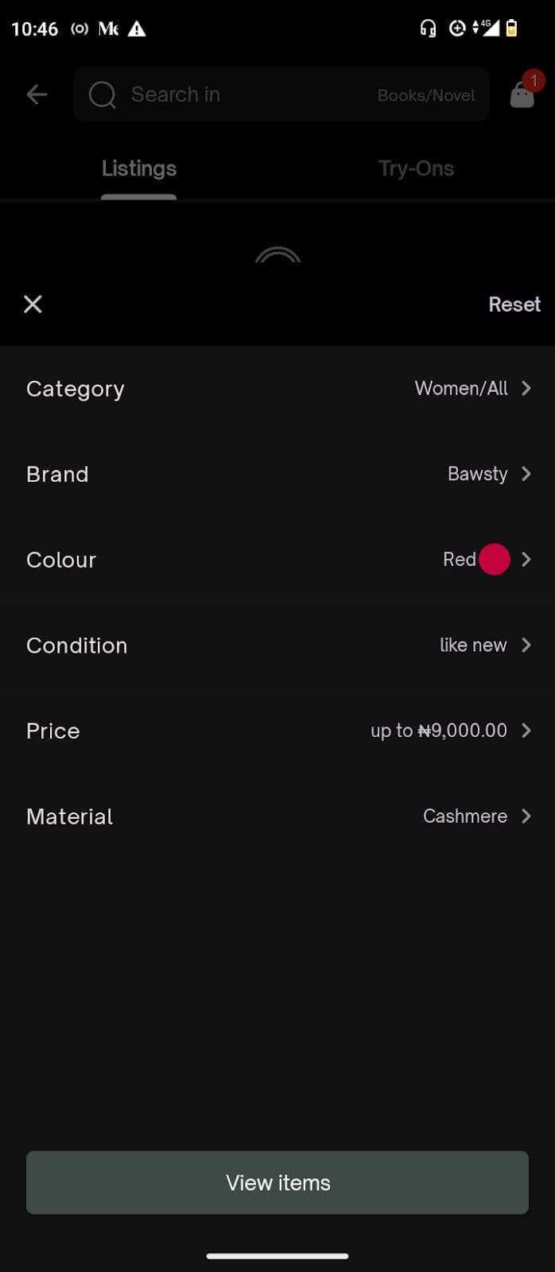Expand the Category chevron arrow
The image size is (555, 1272).
pos(526,388)
